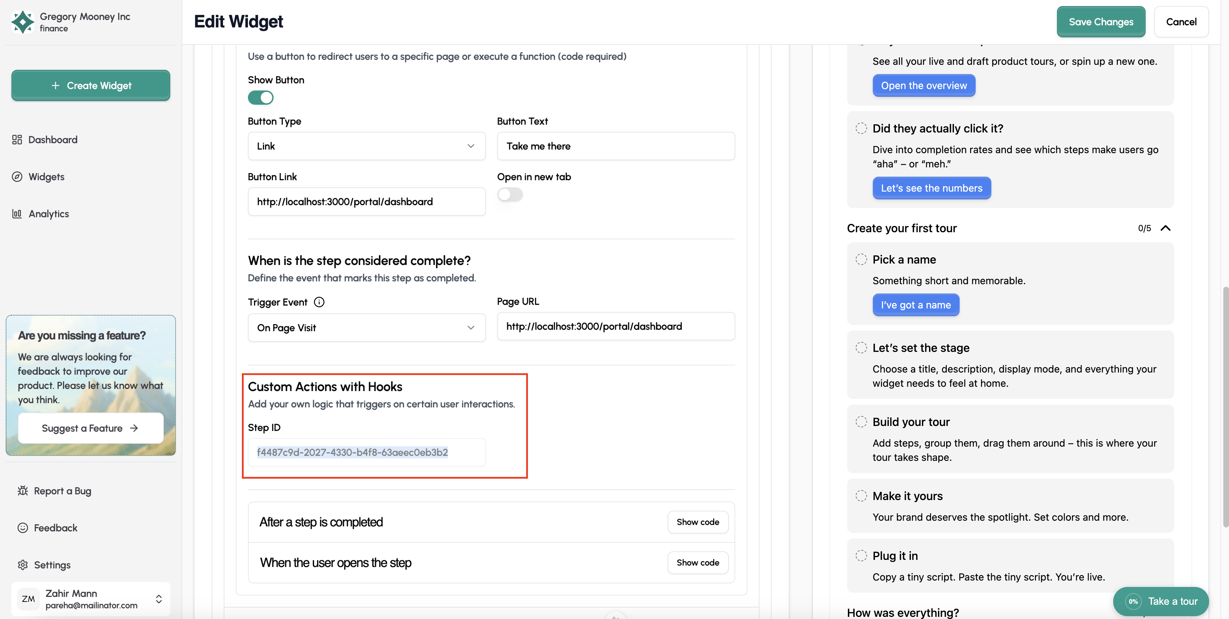
Task: Check the 'Pick a name' step circle
Action: [x=861, y=259]
